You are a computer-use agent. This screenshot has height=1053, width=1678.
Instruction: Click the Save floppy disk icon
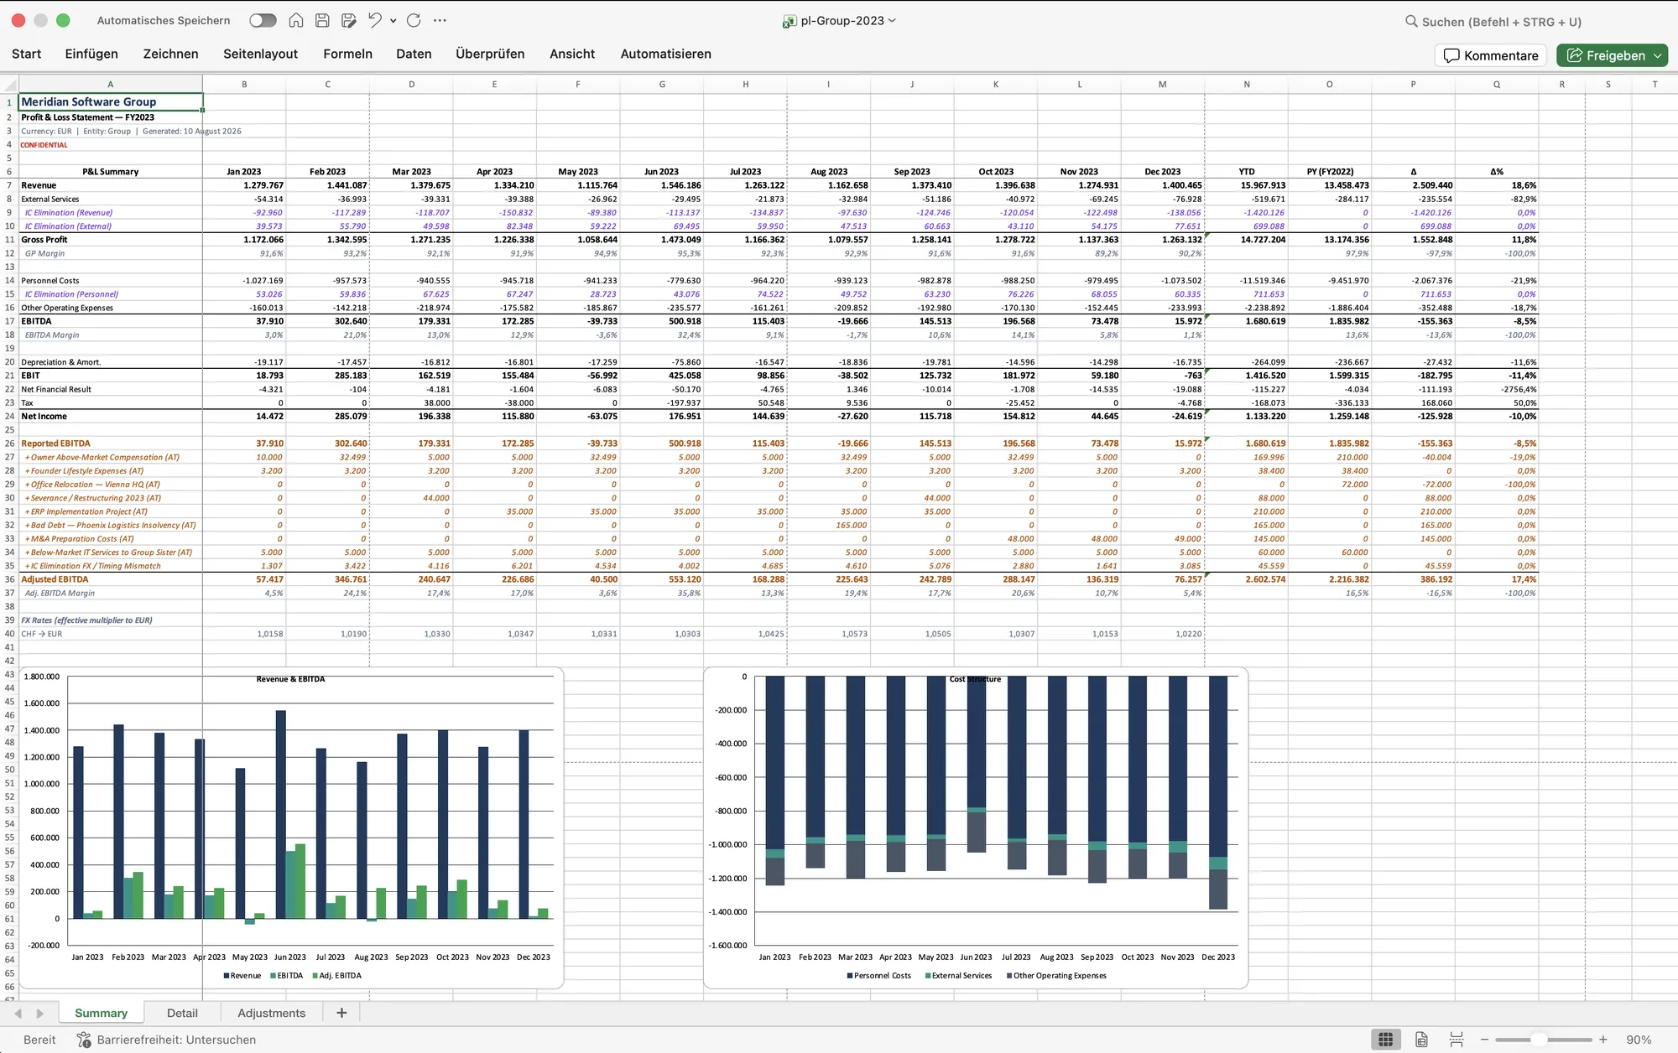point(322,20)
